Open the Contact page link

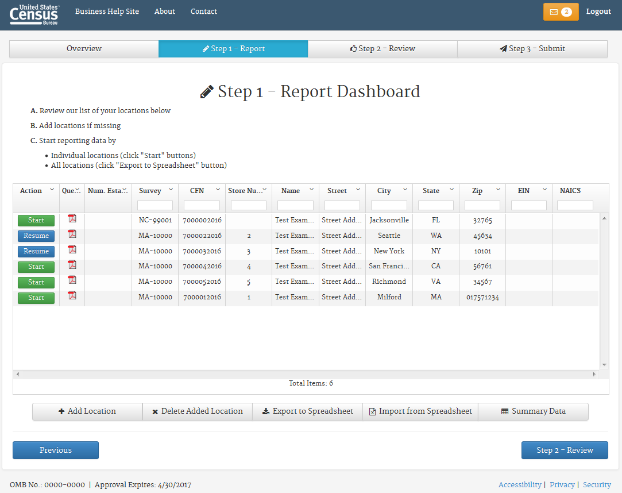tap(204, 11)
